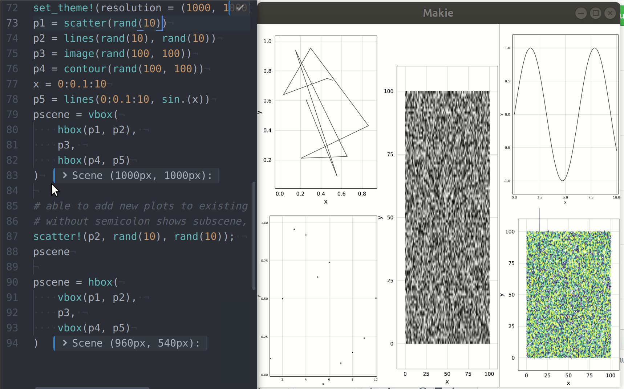624x389 pixels.
Task: Click the dark square icon in Makie's bottom toolbar
Action: [x=438, y=388]
